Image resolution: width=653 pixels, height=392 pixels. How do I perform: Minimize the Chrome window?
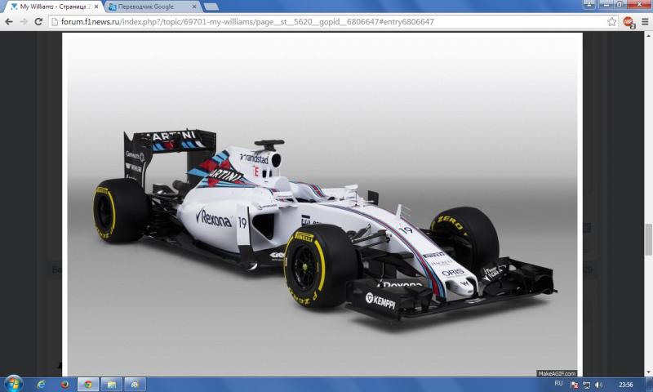pos(607,4)
